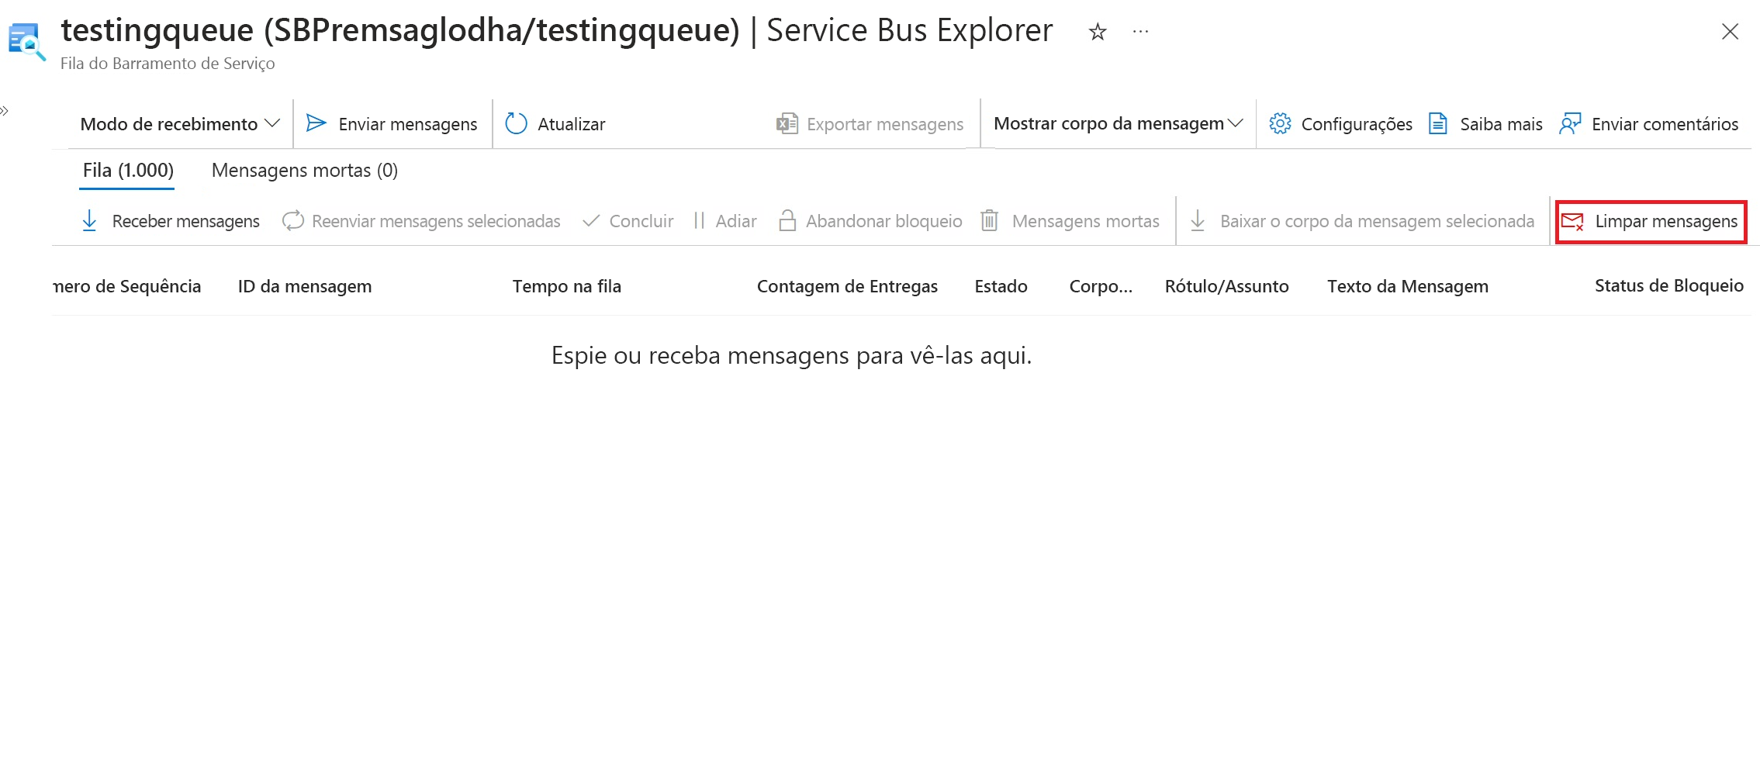This screenshot has width=1760, height=774.
Task: Click Baixar o corpo da mensagem selecionada
Action: pyautogui.click(x=1362, y=222)
